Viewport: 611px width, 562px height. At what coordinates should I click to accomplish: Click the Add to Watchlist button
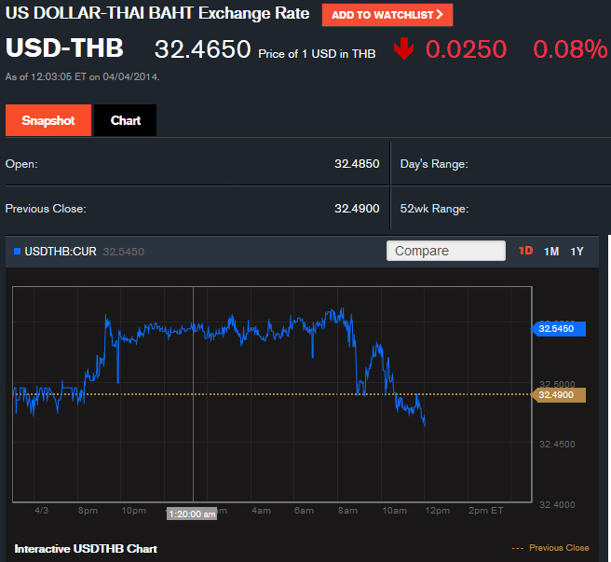(387, 15)
